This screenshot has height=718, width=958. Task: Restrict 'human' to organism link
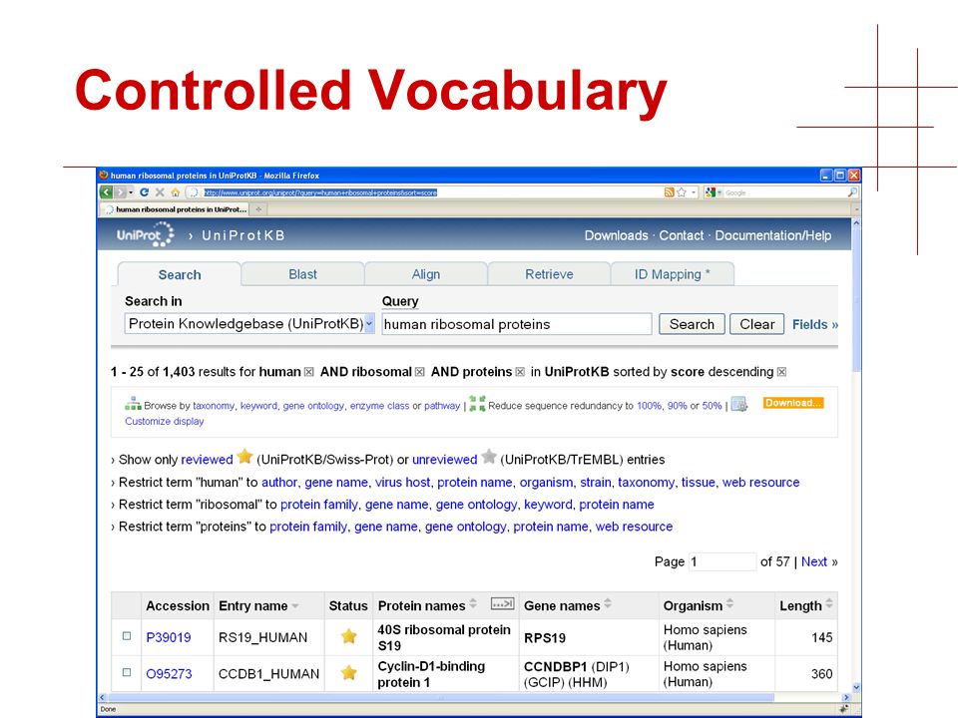[546, 483]
